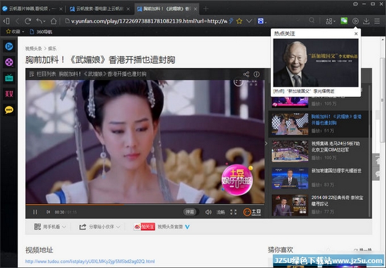Screen dimensions: 386x268
Task: Close the 热点关注 popup
Action: pyautogui.click(x=356, y=34)
